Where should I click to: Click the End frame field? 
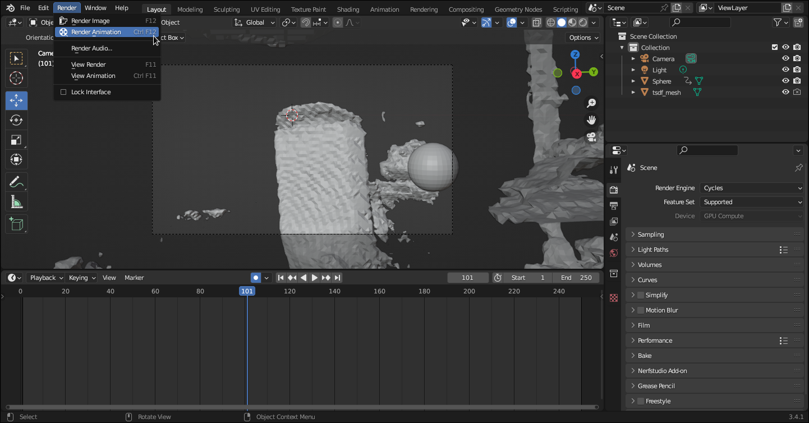point(577,278)
